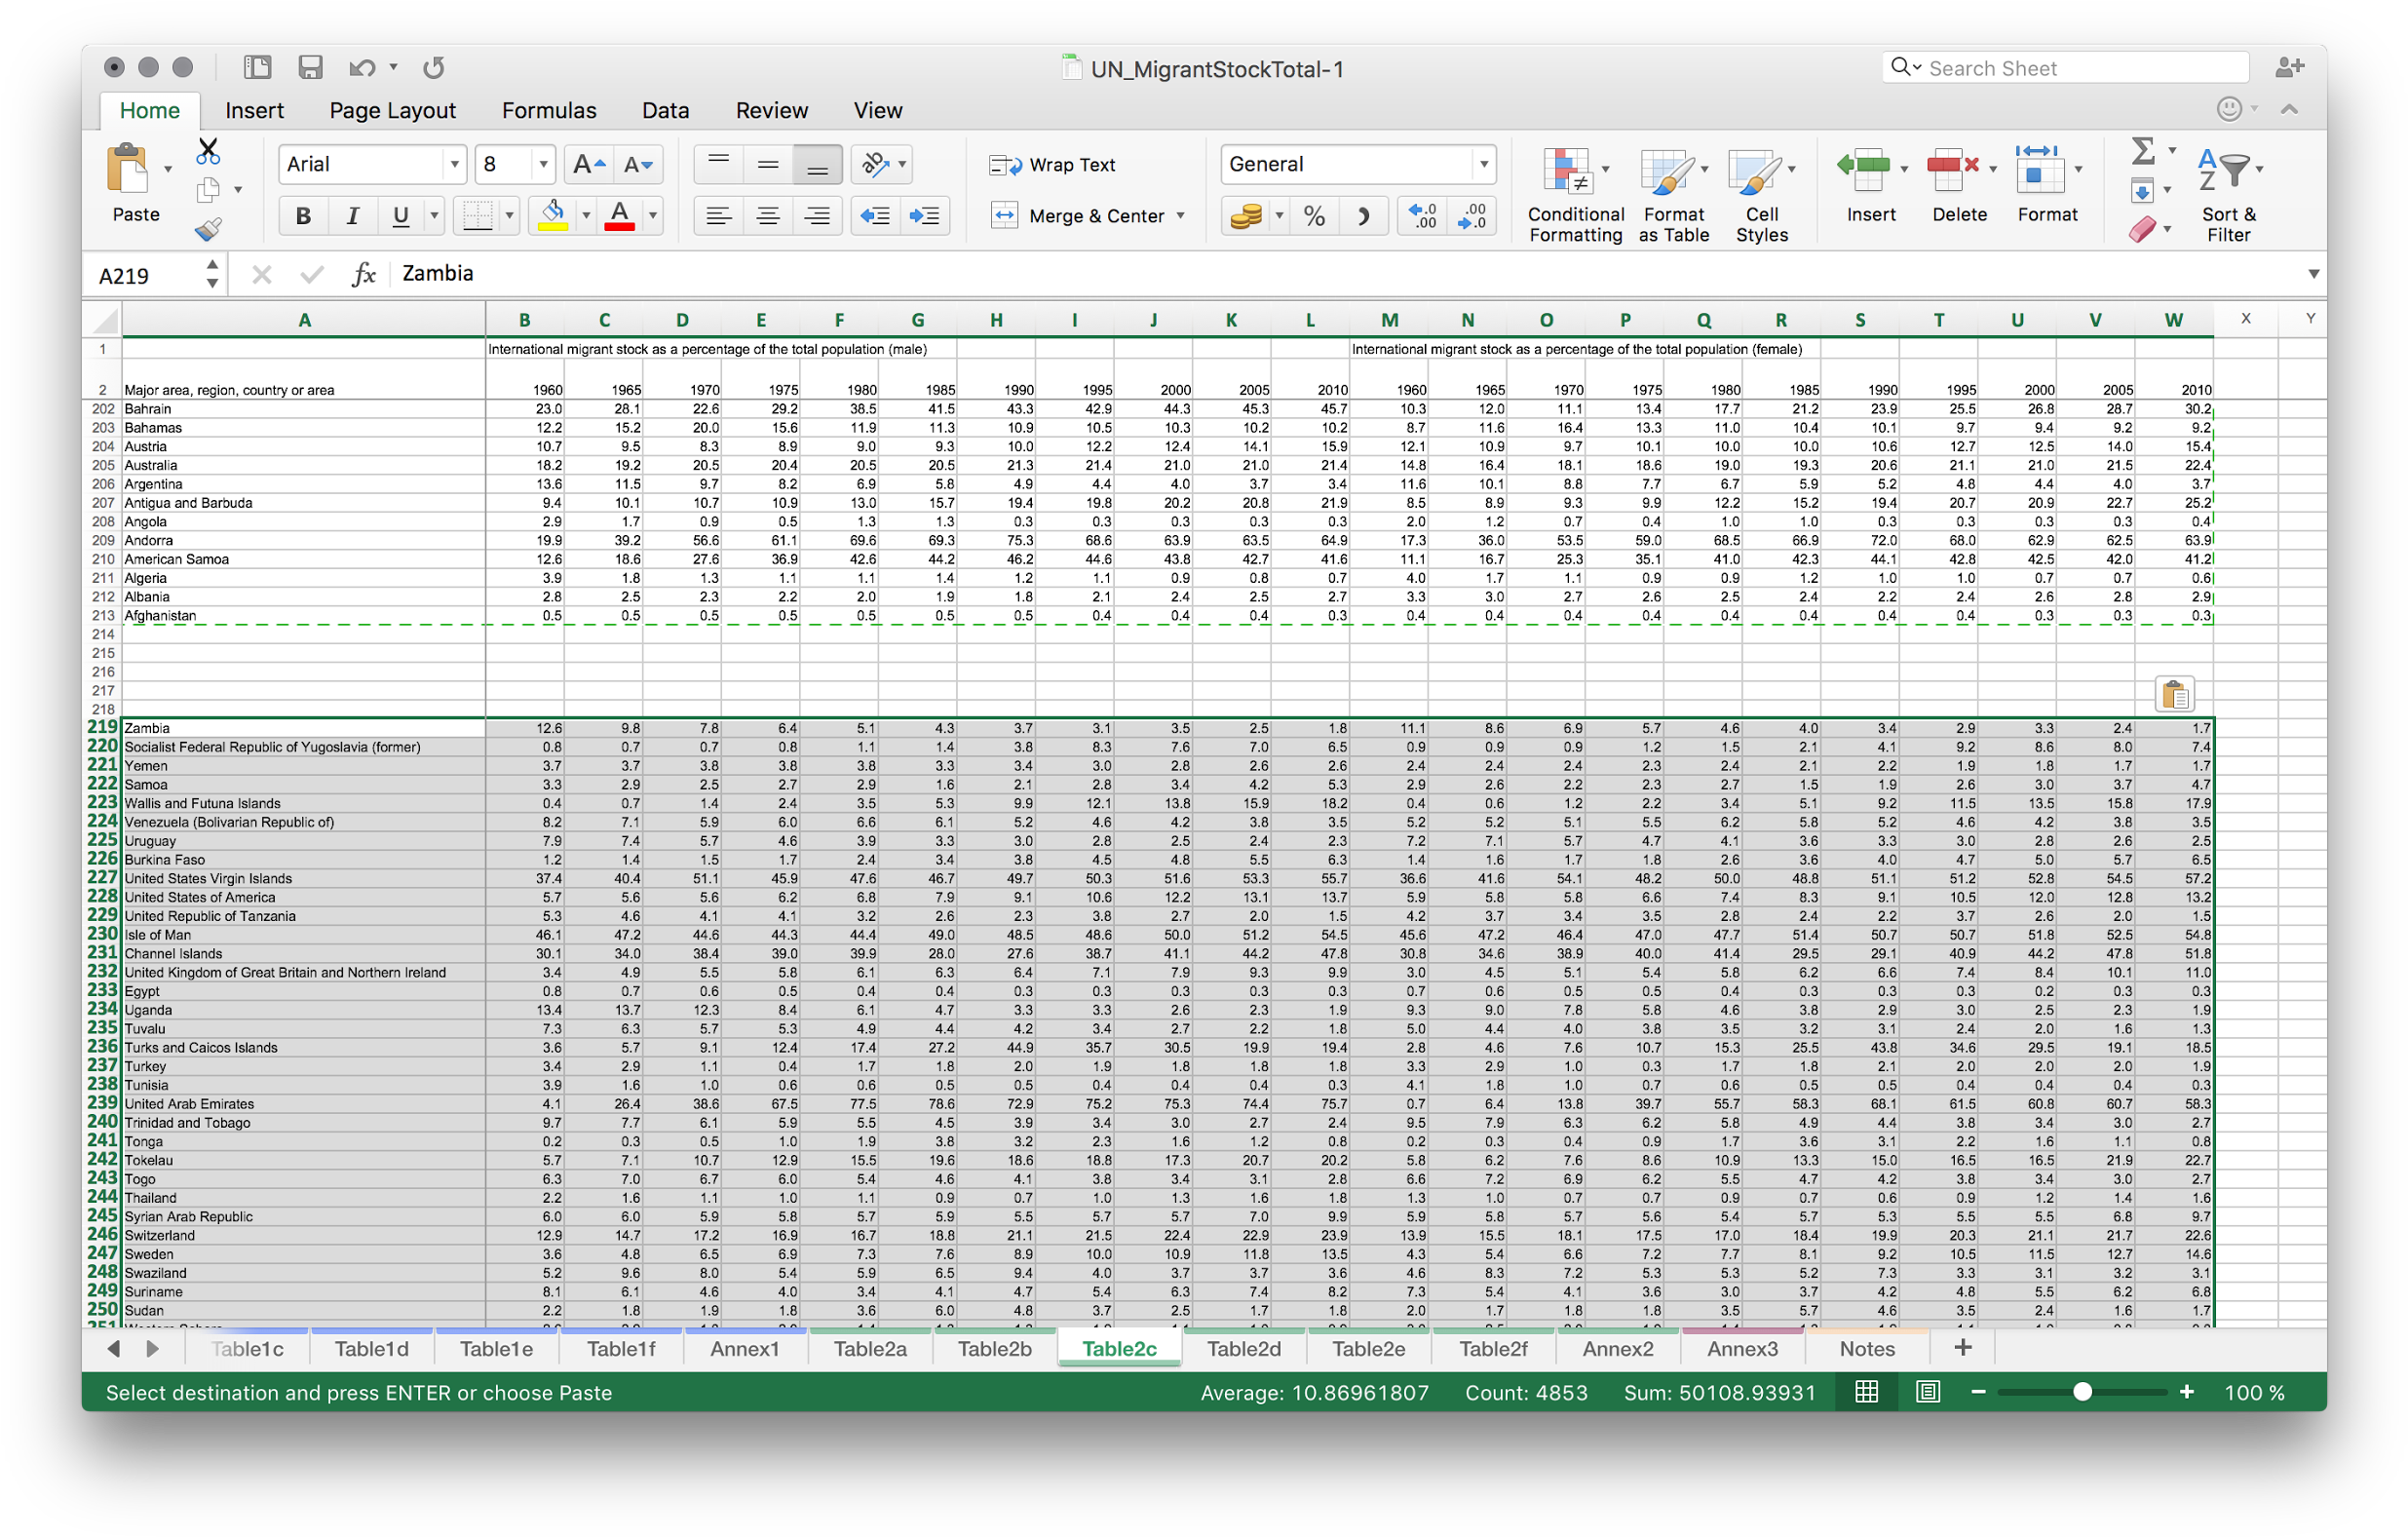Enable Wrap Text
This screenshot has height=1537, width=2408.
1056,164
